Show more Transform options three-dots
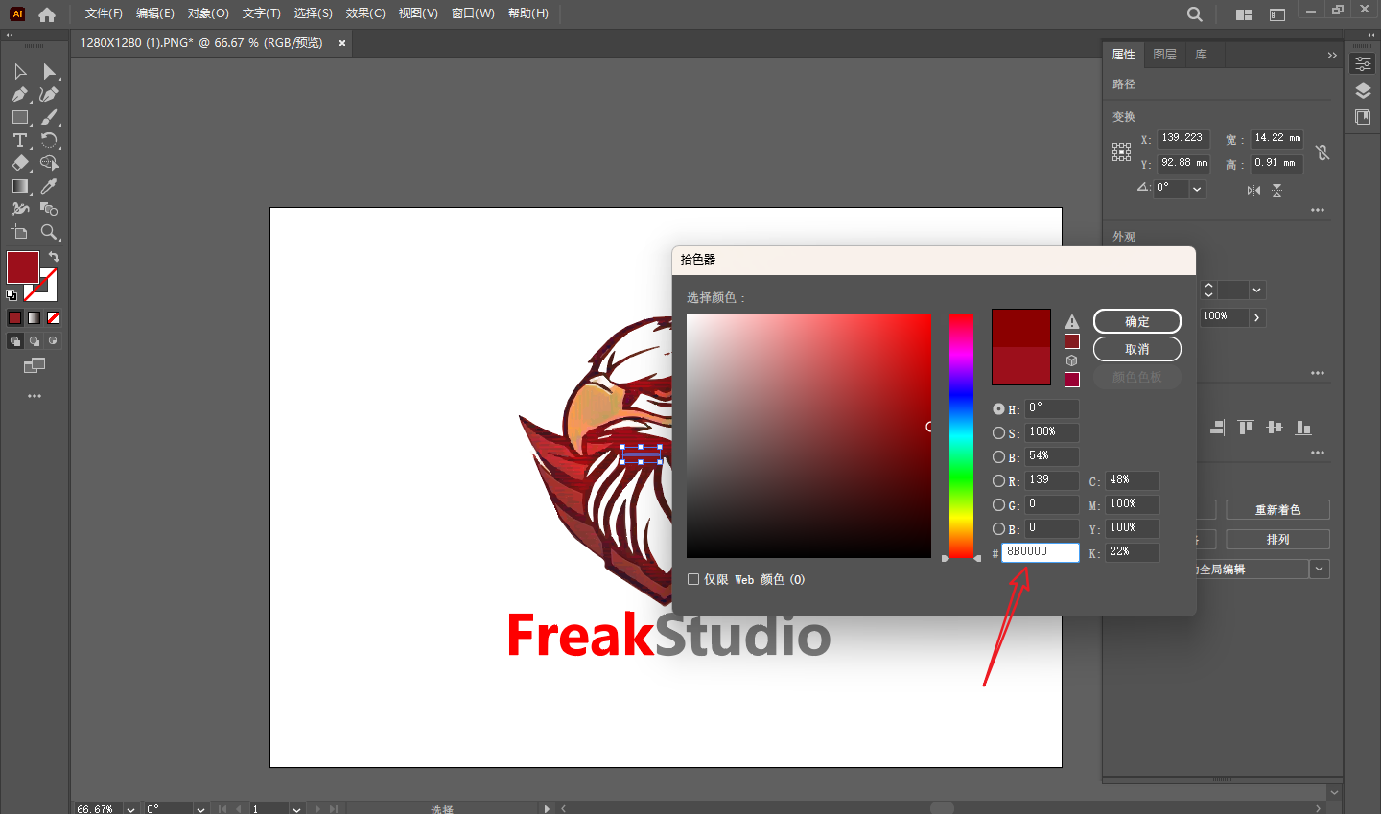Viewport: 1381px width, 814px height. (x=1318, y=210)
